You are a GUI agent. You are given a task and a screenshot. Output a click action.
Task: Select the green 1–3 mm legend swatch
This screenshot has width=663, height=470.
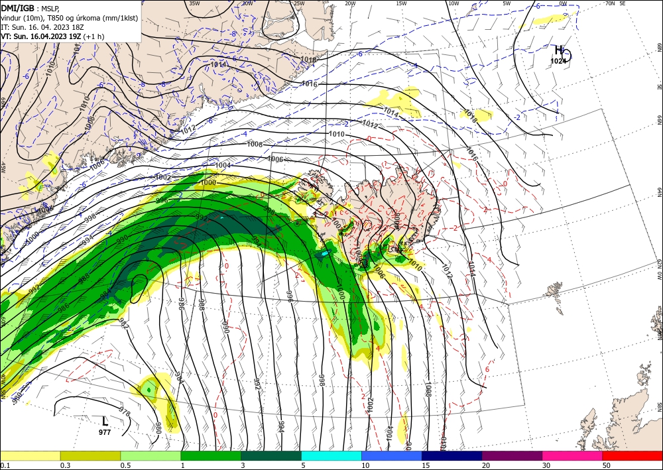coord(211,455)
